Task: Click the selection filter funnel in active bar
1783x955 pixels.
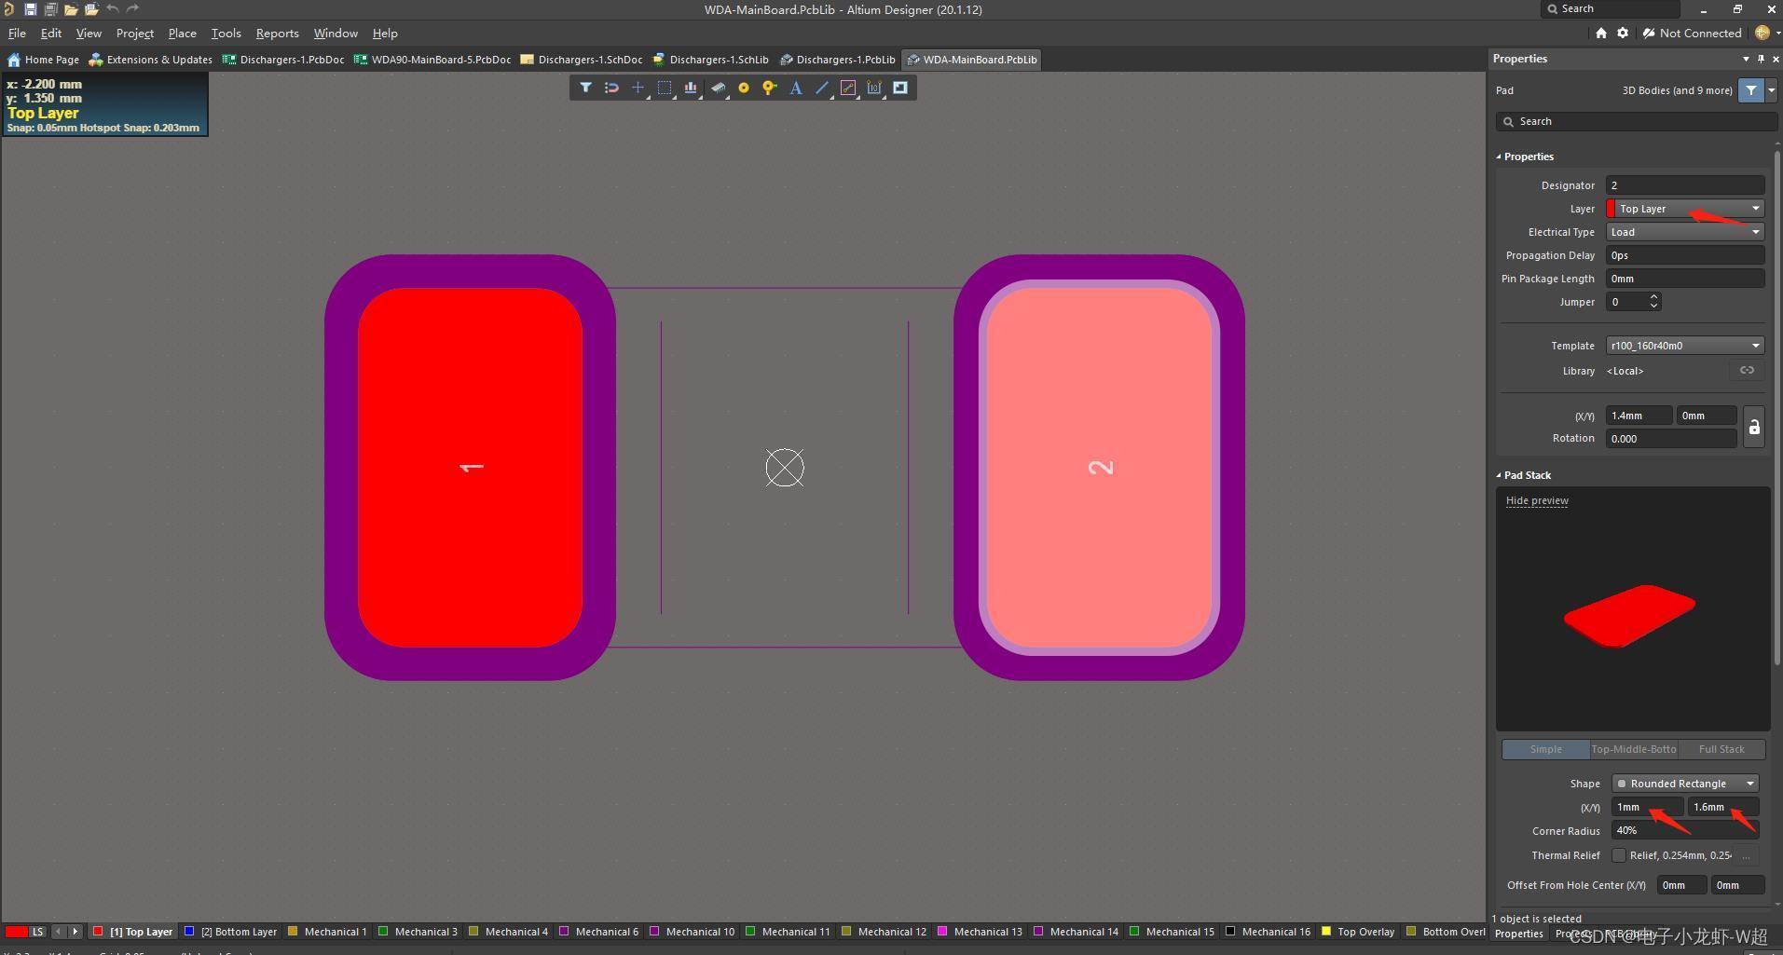Action: click(585, 88)
